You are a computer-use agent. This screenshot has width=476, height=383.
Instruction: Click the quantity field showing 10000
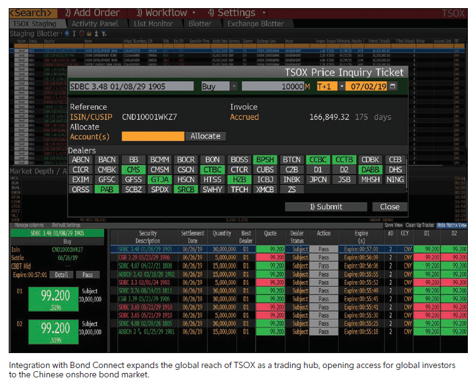[x=273, y=86]
